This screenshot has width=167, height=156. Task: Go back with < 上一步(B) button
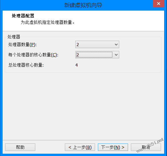(80, 147)
